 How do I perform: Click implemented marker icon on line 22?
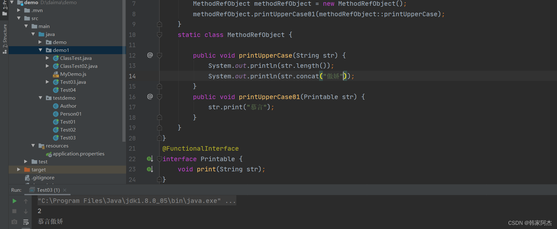150,159
